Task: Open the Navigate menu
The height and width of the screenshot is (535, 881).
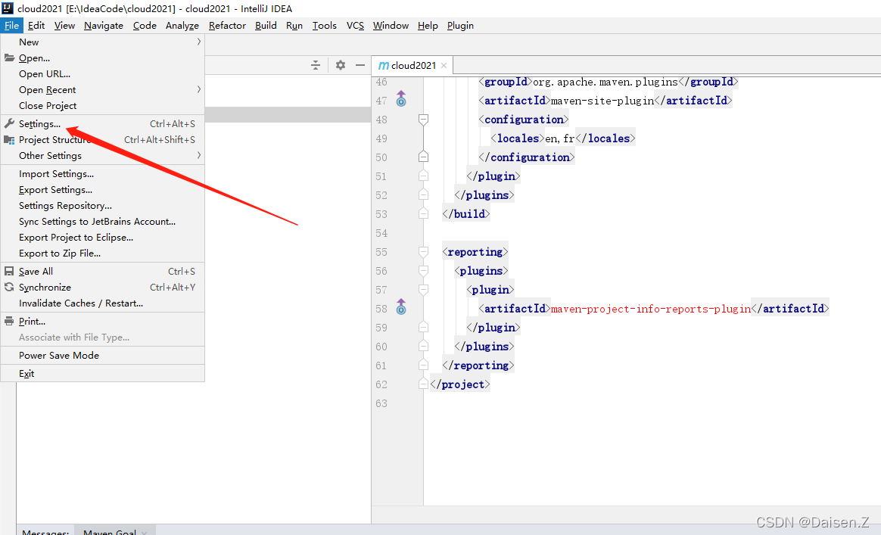Action: 104,26
